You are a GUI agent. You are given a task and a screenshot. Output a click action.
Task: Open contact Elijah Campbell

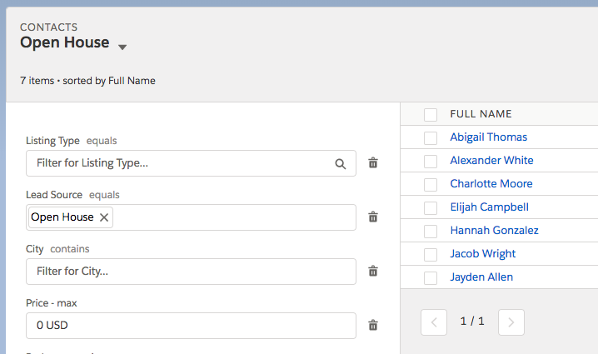pos(489,207)
